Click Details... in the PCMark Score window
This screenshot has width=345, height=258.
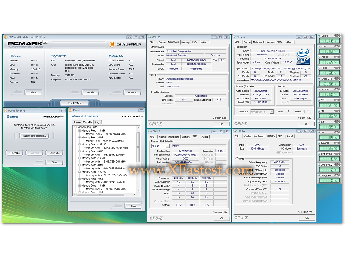[15, 153]
